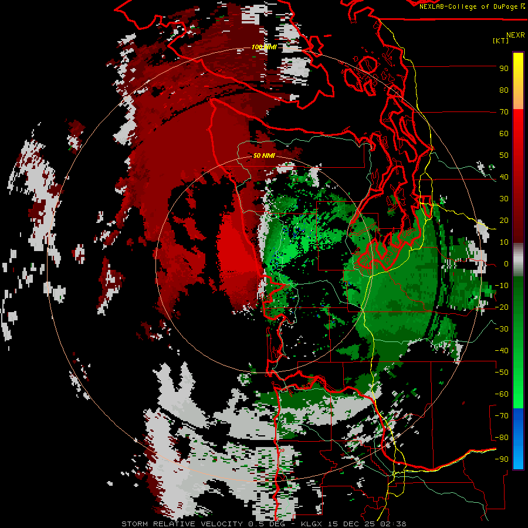Screen dimensions: 528x528
Task: Click the 20 value on velocity scale
Action: coord(504,221)
